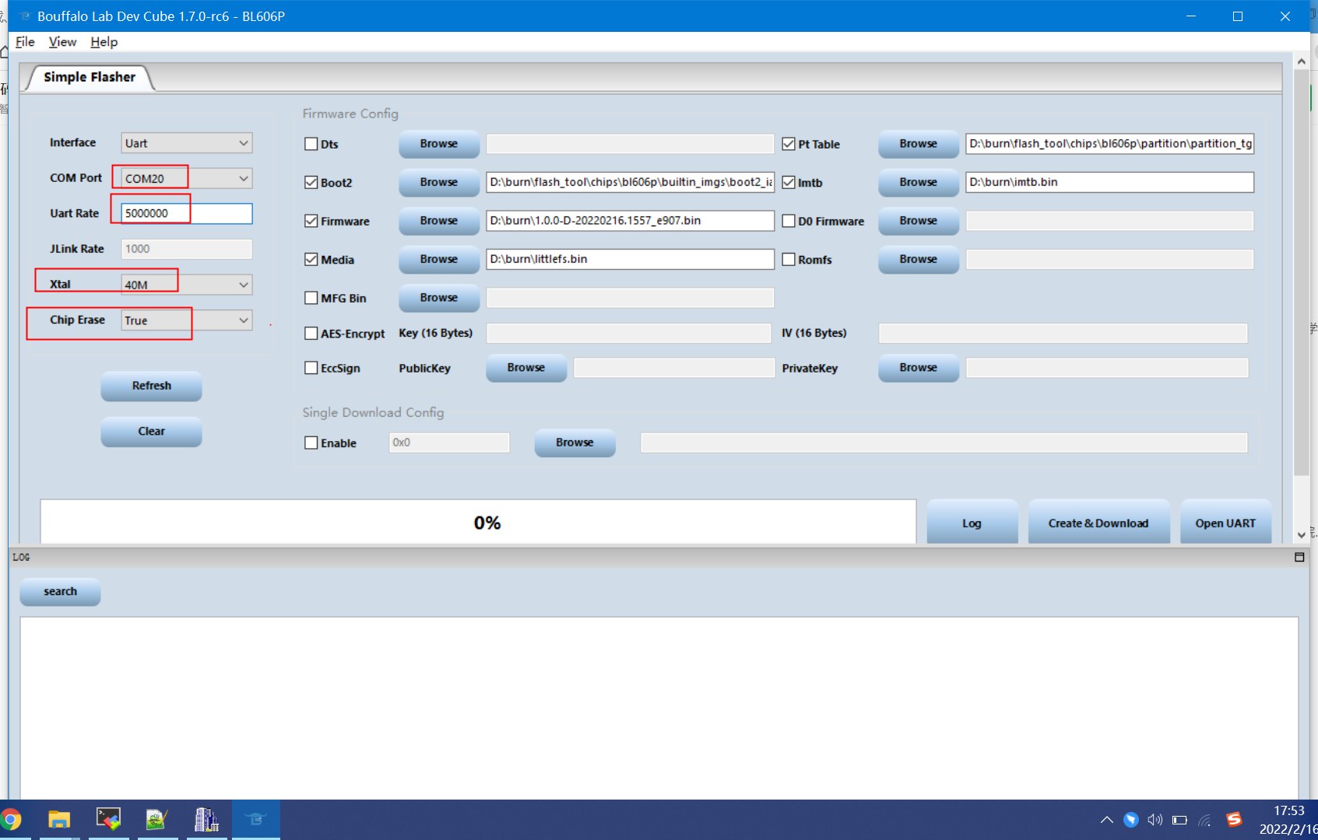Tick the Single Download Enable checkbox
The width and height of the screenshot is (1318, 840).
coord(311,443)
